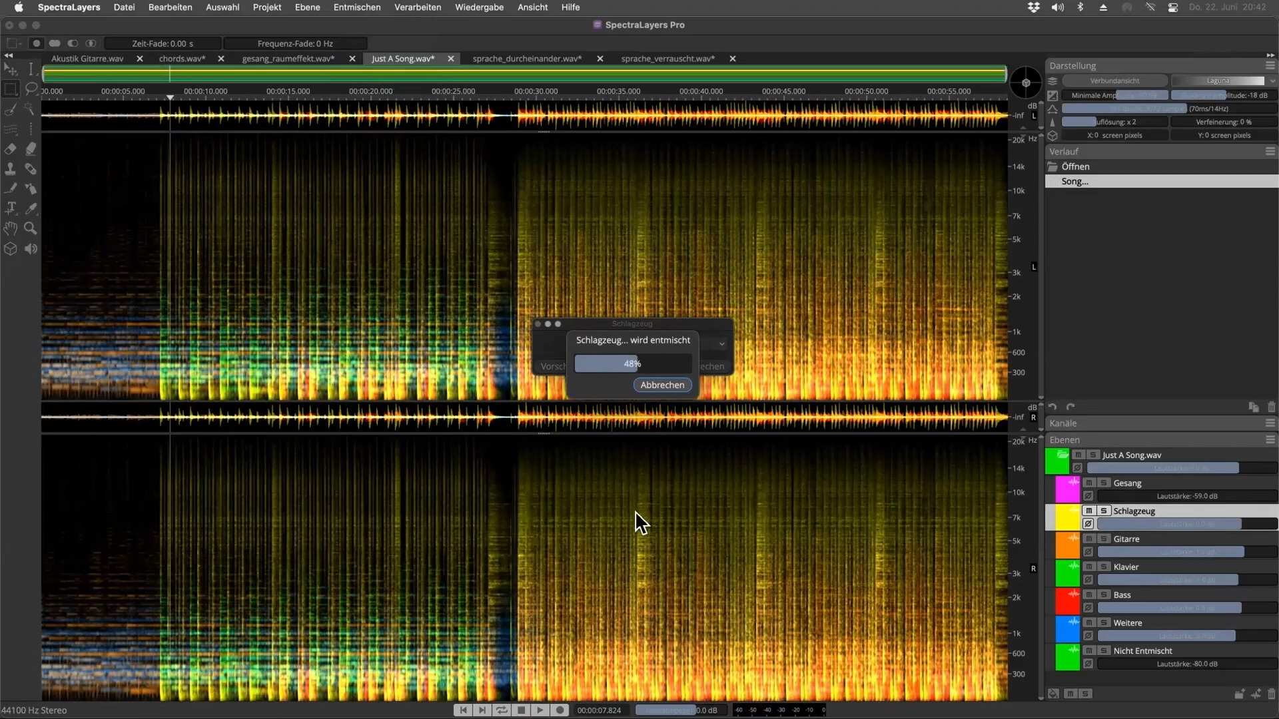
Task: Invert phase of the Weitere layer
Action: pyautogui.click(x=1088, y=636)
